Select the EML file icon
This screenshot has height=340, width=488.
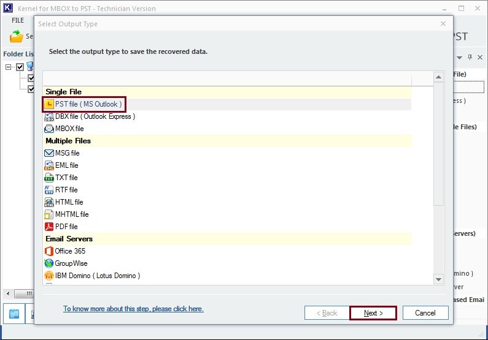tap(49, 165)
